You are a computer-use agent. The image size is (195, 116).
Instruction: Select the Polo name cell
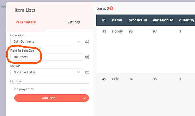[x=116, y=79]
